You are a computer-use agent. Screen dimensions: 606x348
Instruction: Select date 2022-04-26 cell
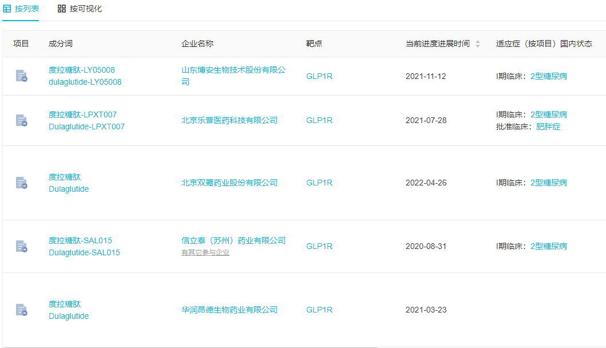(426, 183)
